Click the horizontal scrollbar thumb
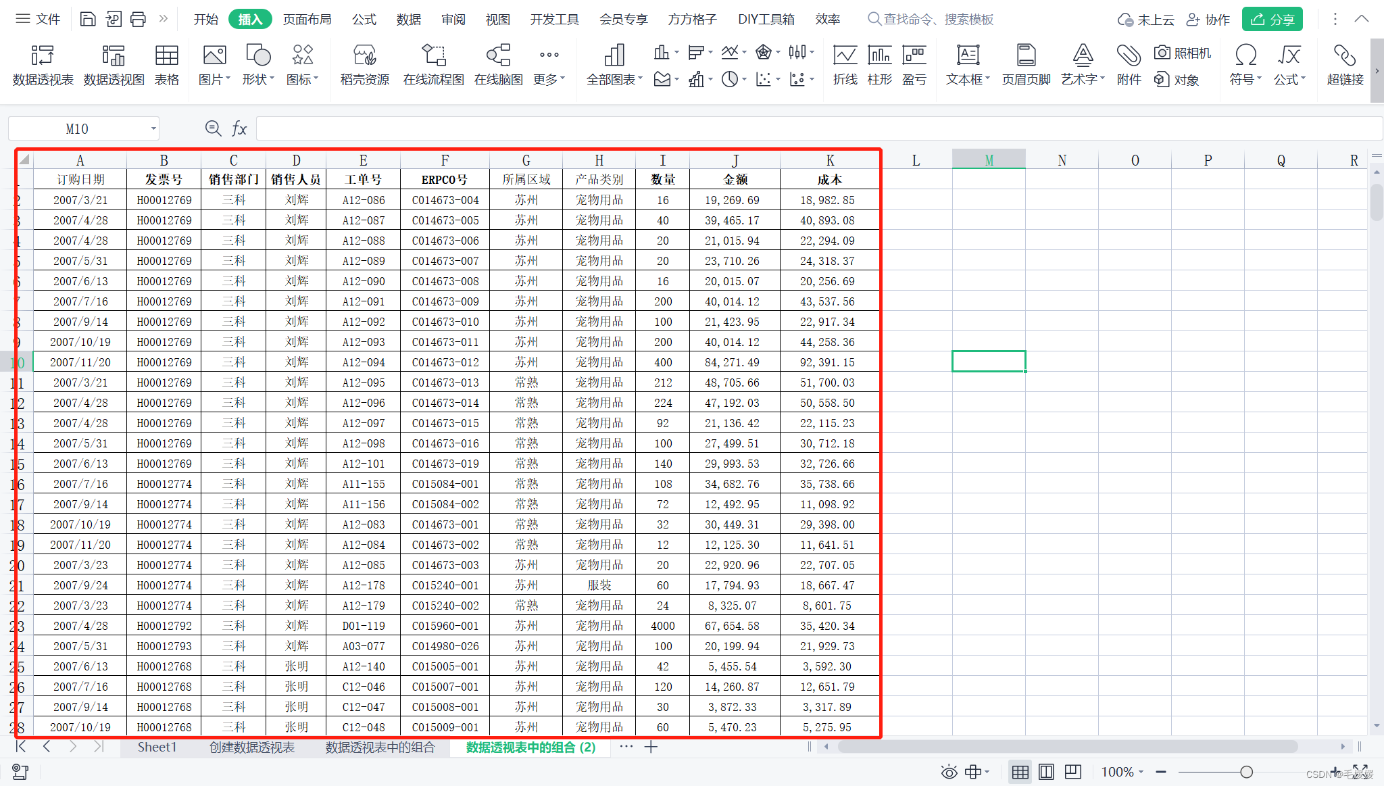Screen dimensions: 1384x786 [x=1068, y=746]
